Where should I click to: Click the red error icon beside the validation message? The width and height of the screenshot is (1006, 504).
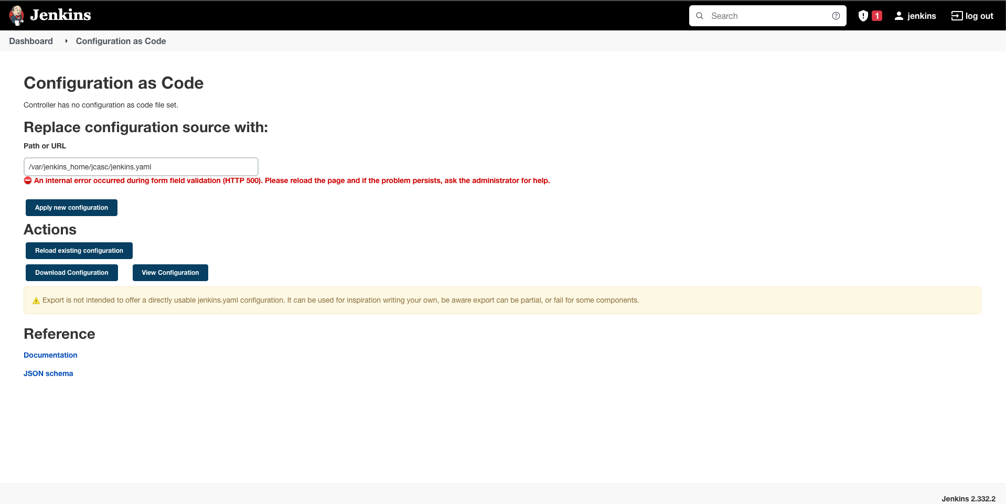(28, 180)
